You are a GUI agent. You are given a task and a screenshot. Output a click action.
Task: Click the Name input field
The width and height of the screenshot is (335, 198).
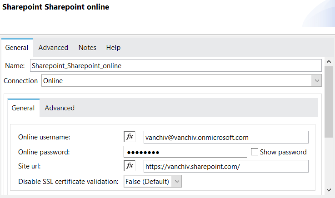175,65
